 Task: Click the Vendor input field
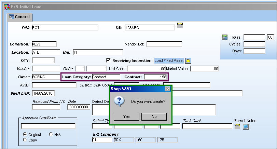pyautogui.click(x=46, y=69)
